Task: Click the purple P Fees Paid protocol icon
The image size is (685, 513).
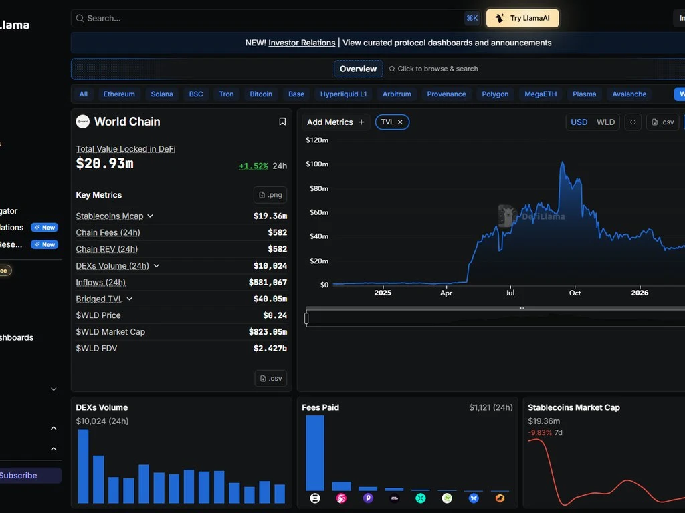Action: tap(368, 498)
